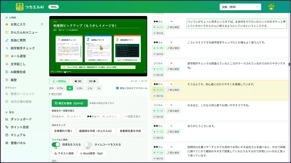The height and width of the screenshot is (163, 291).
Task: Merge 17:20 segment with 前と結合
Action: pos(173,153)
